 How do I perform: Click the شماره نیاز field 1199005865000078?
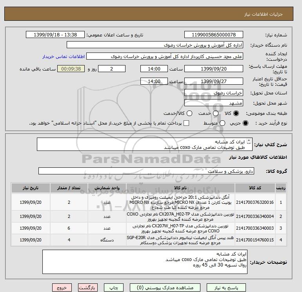[214, 35]
